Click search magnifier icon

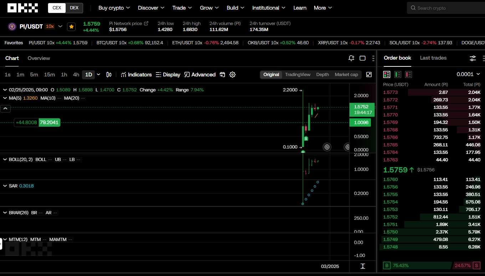413,8
